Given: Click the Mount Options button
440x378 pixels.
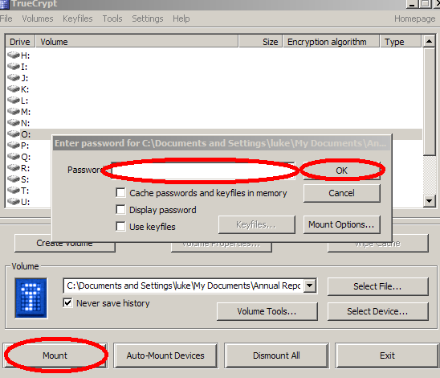Looking at the screenshot, I should [341, 224].
